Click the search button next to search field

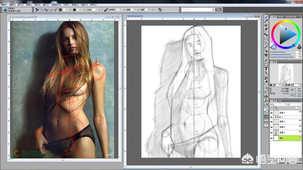[x=218, y=9]
